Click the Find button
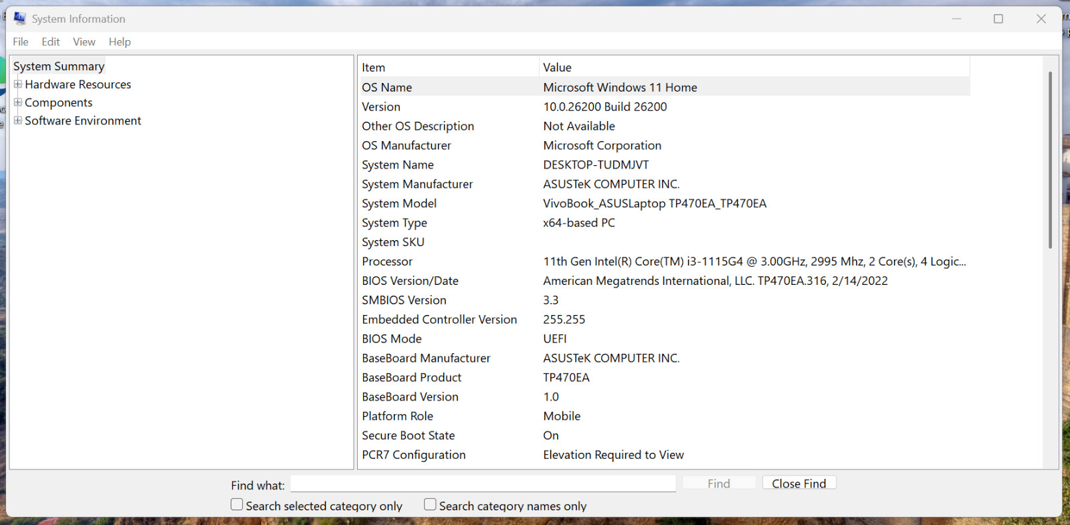 (719, 483)
